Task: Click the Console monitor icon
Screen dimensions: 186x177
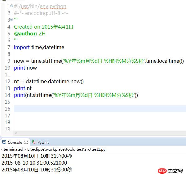Action: coord(4,142)
